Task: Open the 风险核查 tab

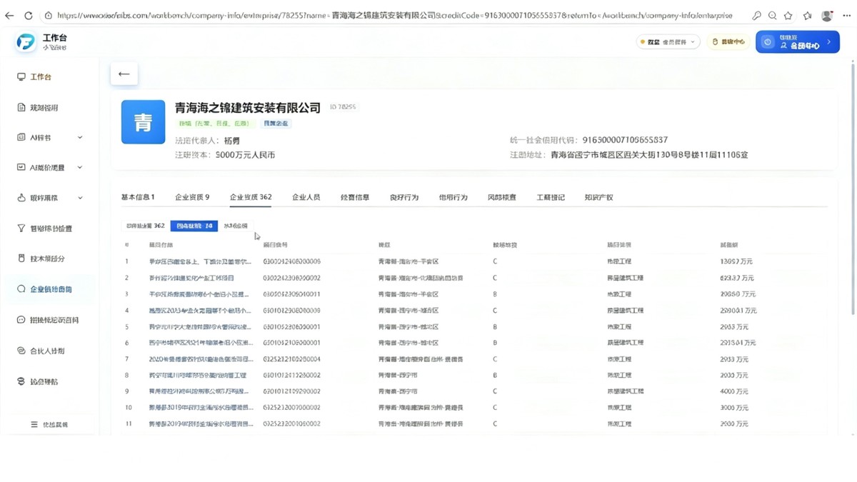Action: point(502,197)
